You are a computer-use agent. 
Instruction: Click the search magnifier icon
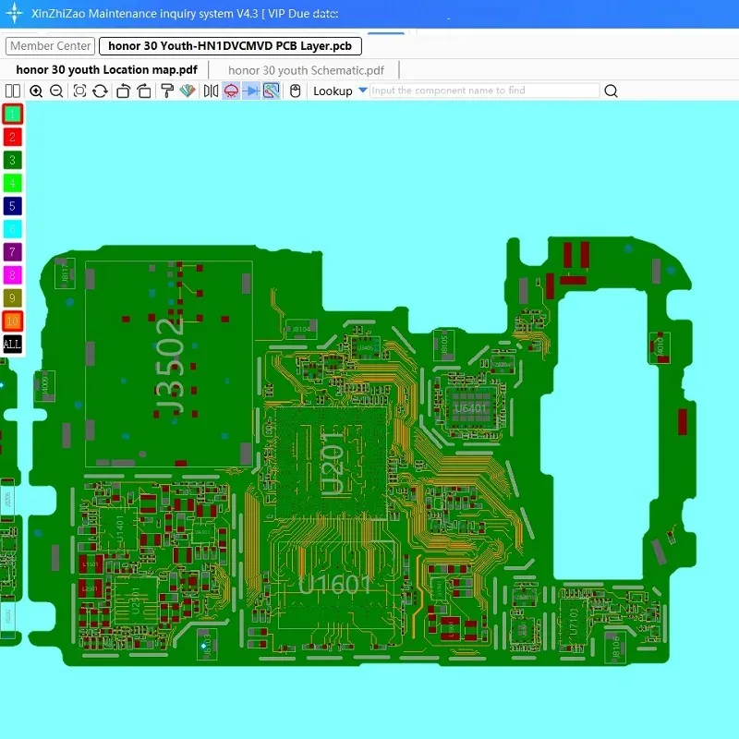(x=610, y=91)
